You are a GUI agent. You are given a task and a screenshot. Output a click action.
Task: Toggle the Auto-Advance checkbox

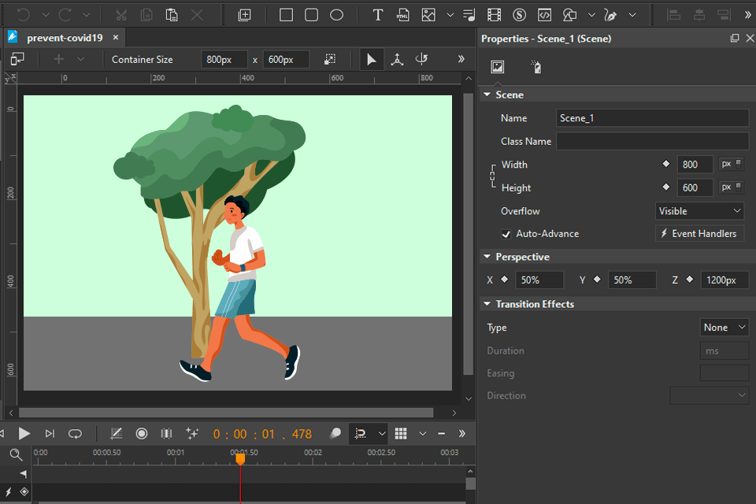(x=506, y=234)
